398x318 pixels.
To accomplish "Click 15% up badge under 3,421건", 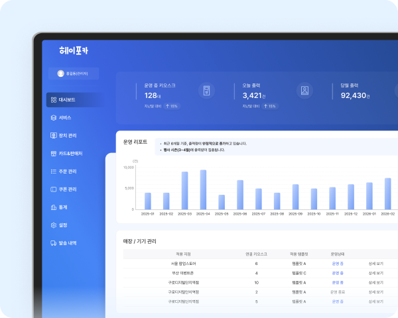I will 269,106.
